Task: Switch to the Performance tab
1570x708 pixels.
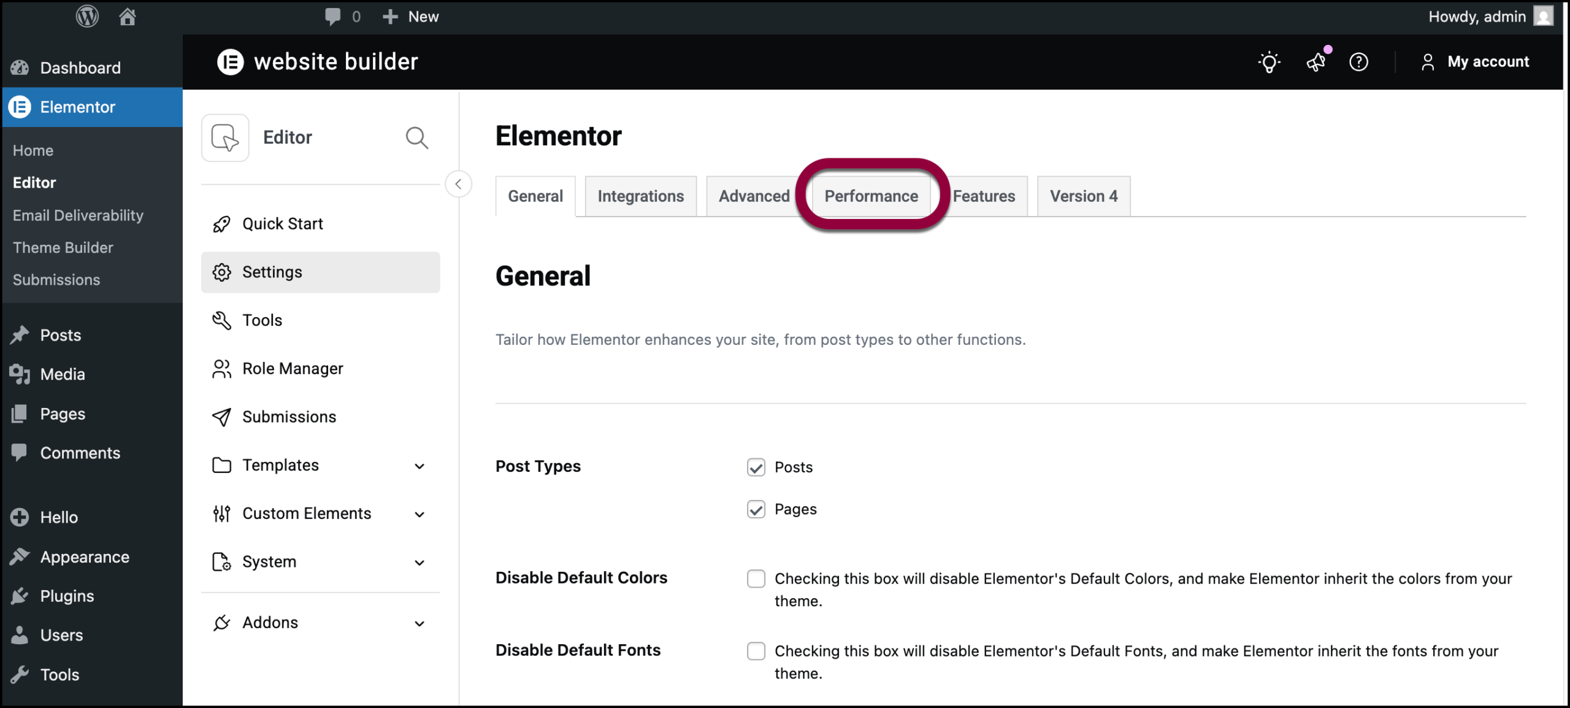Action: pyautogui.click(x=871, y=196)
